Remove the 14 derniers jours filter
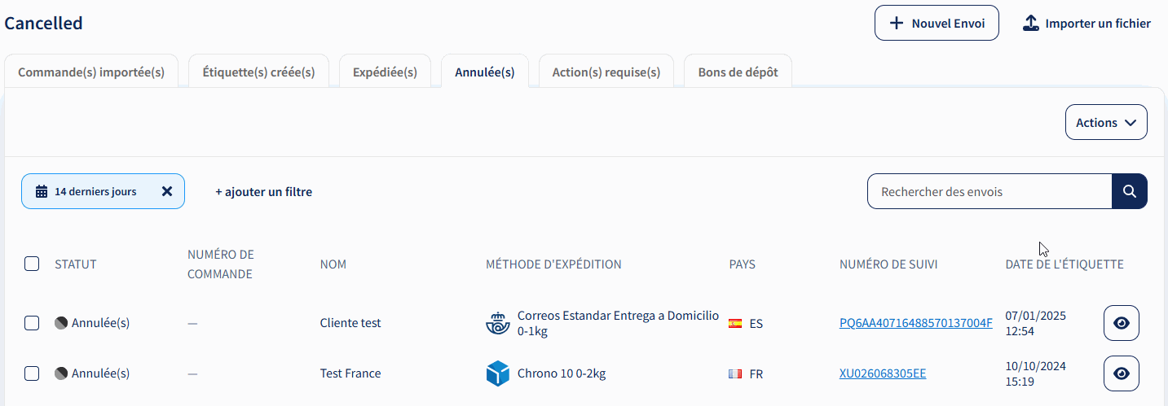 click(167, 191)
